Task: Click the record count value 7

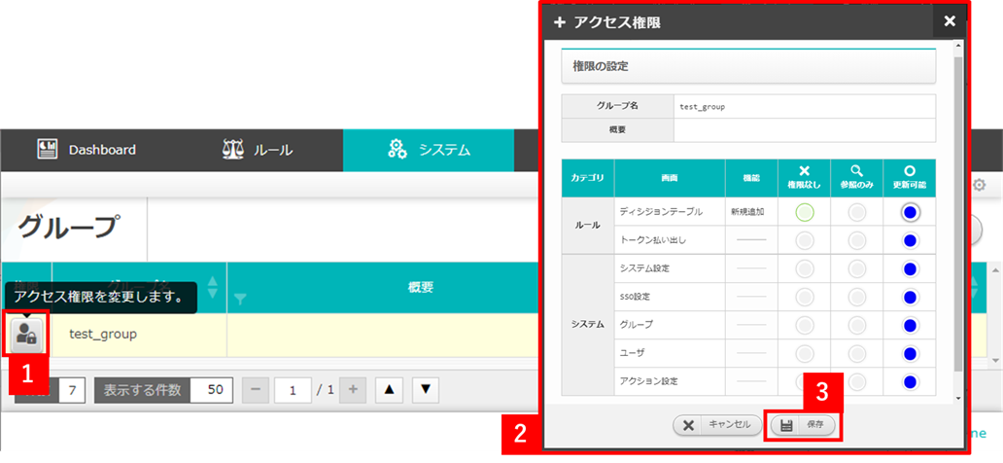Action: 72,390
